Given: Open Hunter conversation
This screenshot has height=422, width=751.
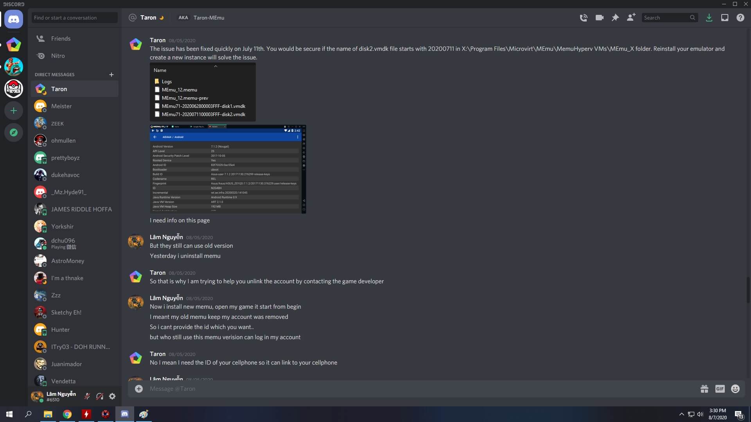Looking at the screenshot, I should [75, 330].
